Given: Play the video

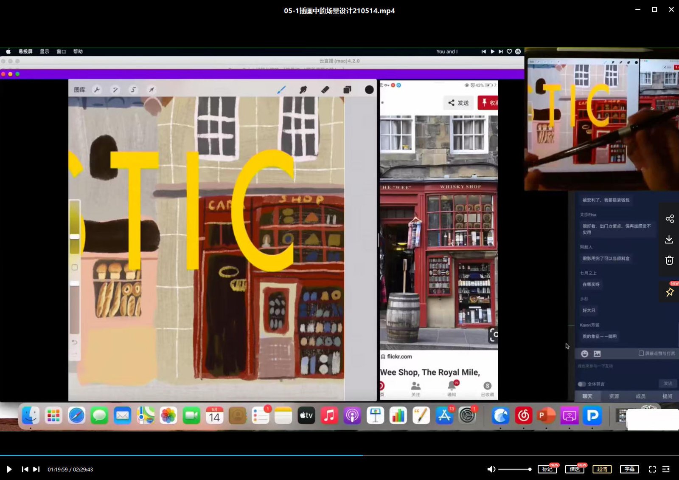Looking at the screenshot, I should coord(9,469).
